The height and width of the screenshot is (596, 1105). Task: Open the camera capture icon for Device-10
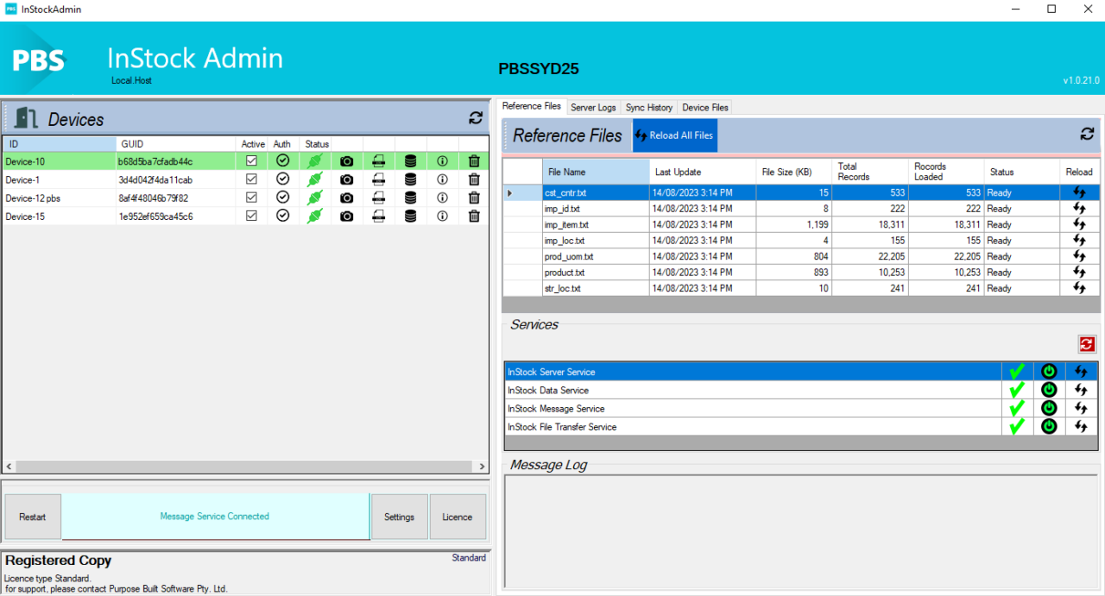click(x=346, y=160)
